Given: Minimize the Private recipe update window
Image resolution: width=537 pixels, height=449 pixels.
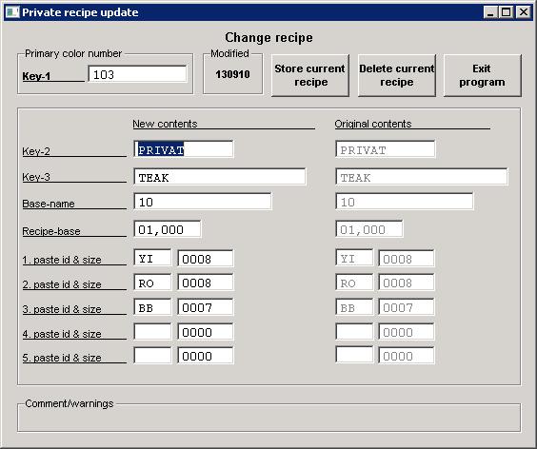Looking at the screenshot, I should point(490,12).
